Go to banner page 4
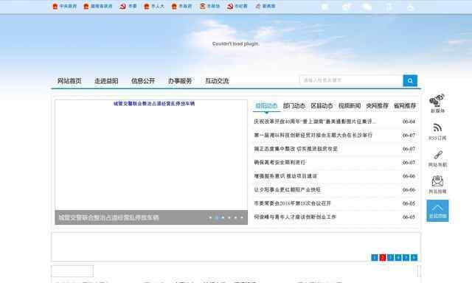 [x=398, y=257]
